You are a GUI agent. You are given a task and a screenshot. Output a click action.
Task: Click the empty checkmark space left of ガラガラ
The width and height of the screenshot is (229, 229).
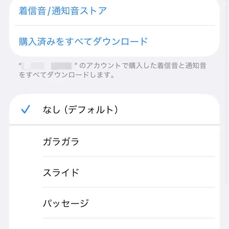pyautogui.click(x=26, y=141)
